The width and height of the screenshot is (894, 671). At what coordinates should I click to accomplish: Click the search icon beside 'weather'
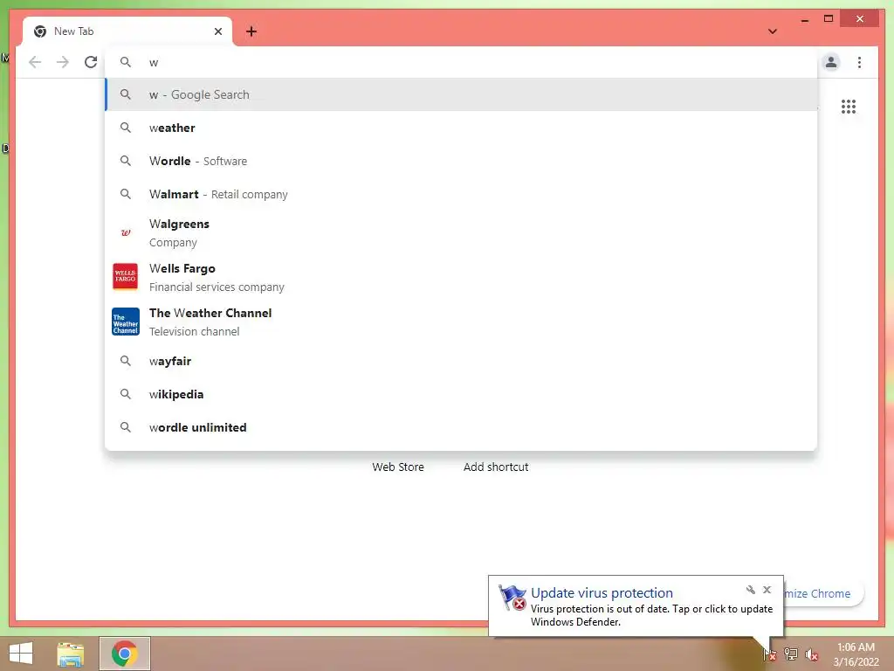tap(126, 128)
